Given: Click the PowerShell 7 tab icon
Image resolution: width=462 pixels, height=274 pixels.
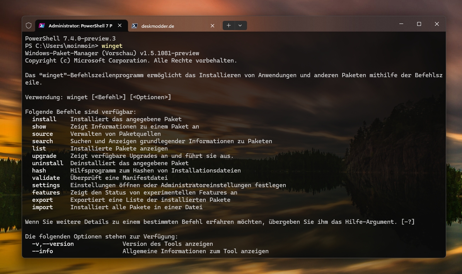Looking at the screenshot, I should 42,25.
